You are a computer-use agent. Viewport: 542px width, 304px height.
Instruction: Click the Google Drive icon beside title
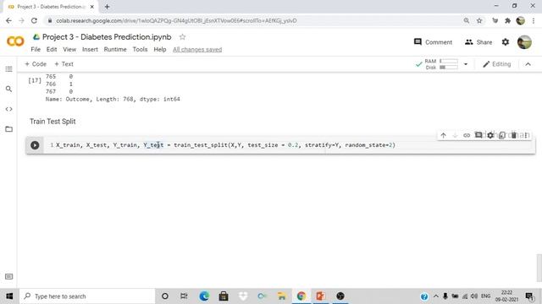pos(36,36)
